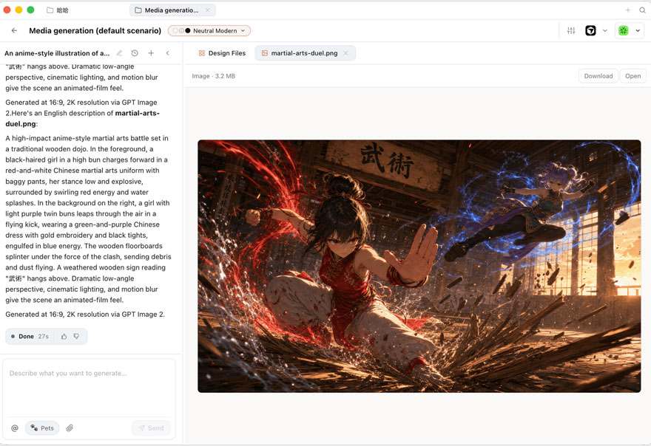Screen dimensions: 651x446
Task: Switch to the Design Files tab
Action: click(222, 53)
